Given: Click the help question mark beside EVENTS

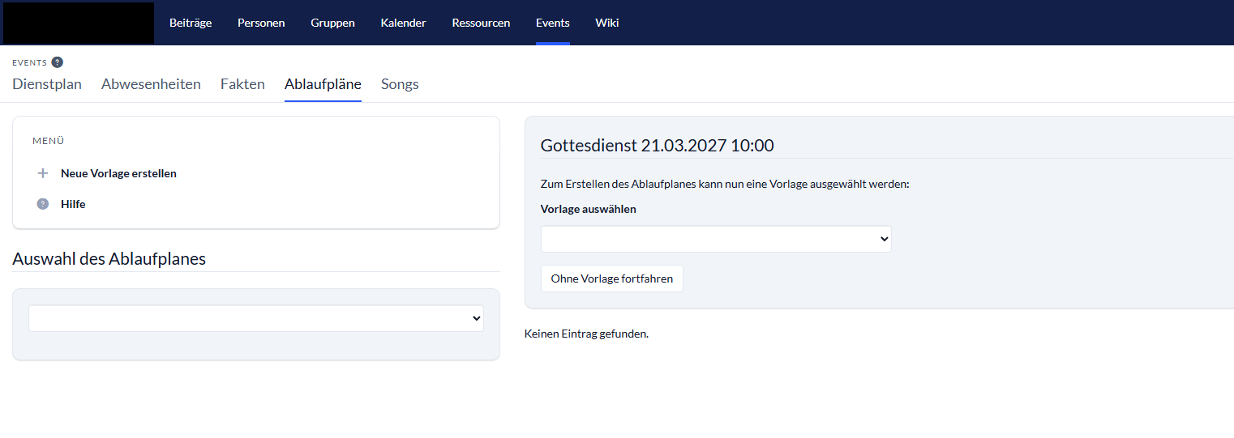Looking at the screenshot, I should [57, 62].
